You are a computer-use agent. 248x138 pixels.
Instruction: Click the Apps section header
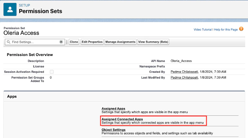click(x=12, y=97)
